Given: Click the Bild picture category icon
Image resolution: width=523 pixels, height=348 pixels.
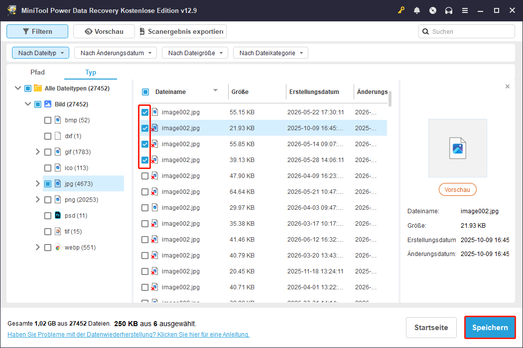Looking at the screenshot, I should [48, 104].
